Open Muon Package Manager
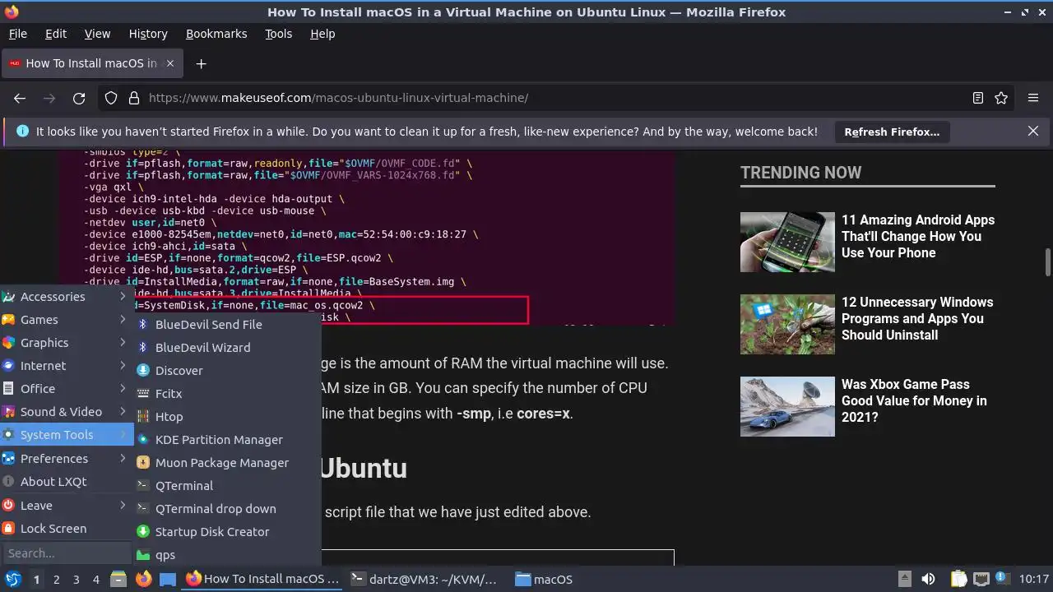 [x=228, y=463]
